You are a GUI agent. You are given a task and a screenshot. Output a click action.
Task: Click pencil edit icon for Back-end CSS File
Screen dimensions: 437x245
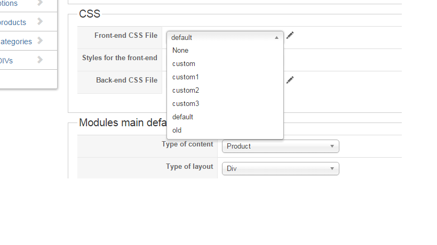(290, 80)
